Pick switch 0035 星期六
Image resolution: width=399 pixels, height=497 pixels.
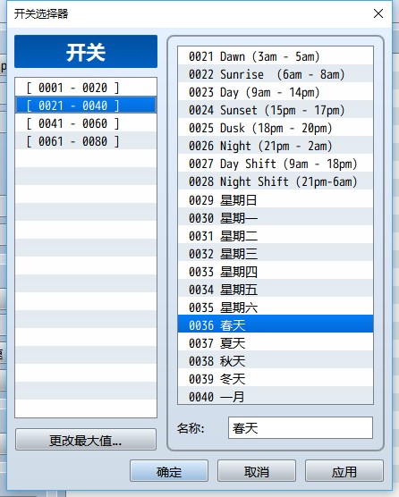[276, 307]
